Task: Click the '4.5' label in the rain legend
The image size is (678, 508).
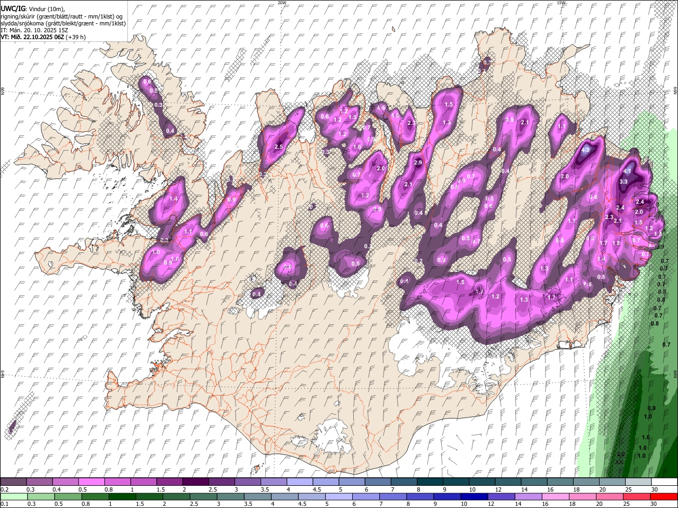Action: point(303,504)
